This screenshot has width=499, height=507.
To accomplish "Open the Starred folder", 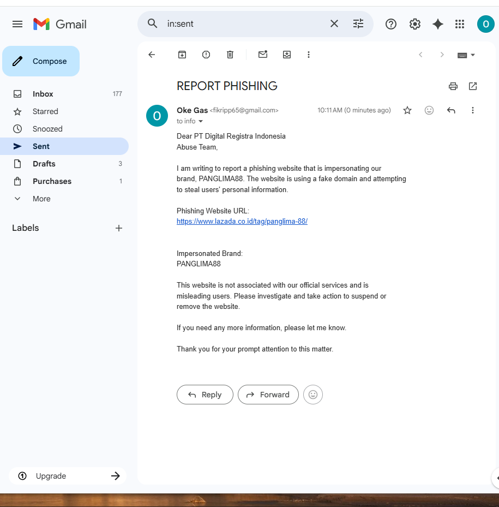I will pyautogui.click(x=64, y=111).
